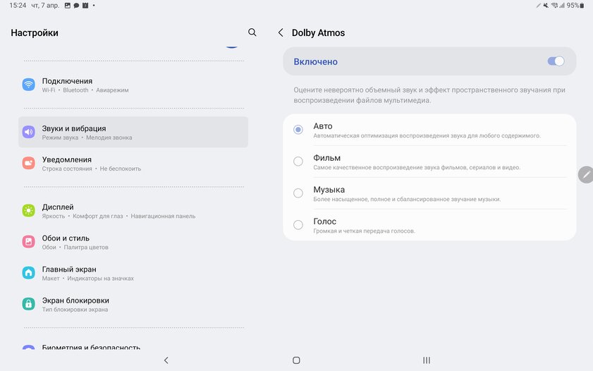Tap subtitle 'Автоматическая оптимизация воспроизведения звука'
Viewport: 593px width, 371px height.
click(427, 135)
